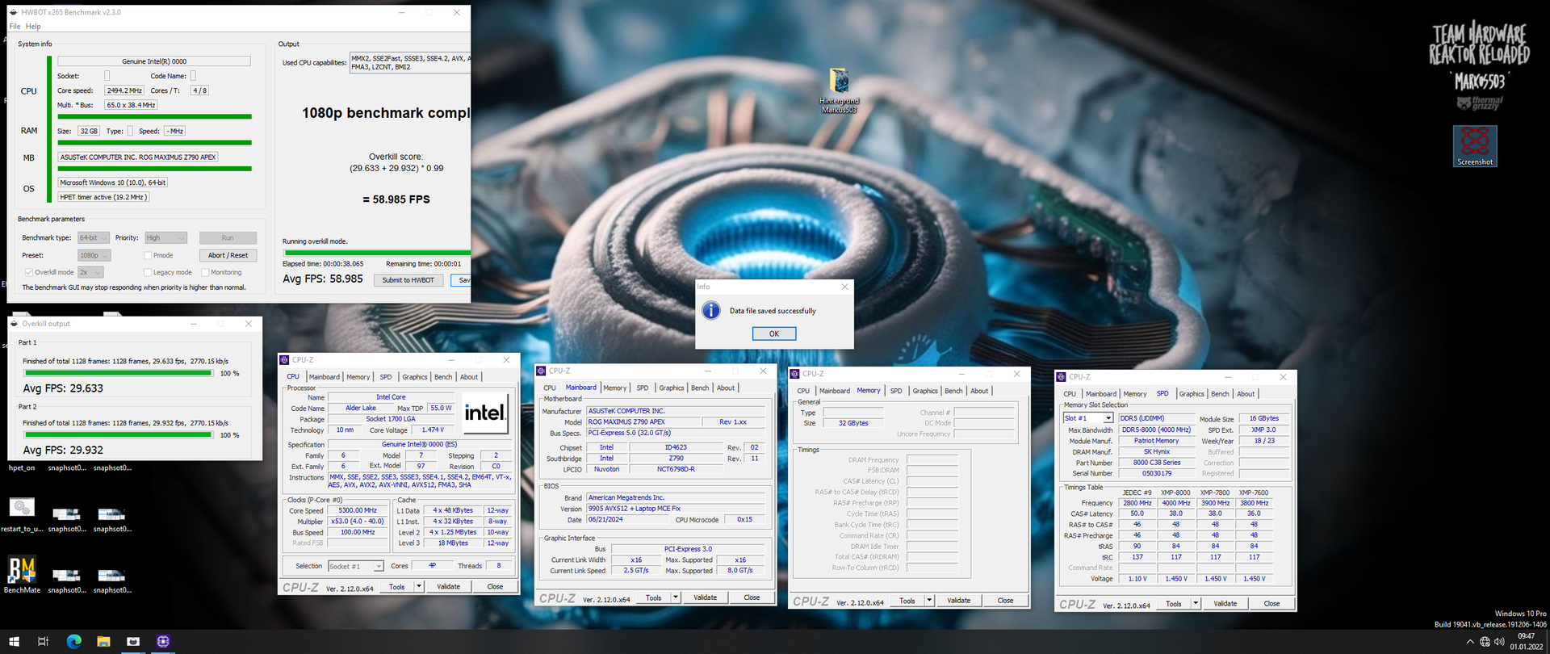Open Task View on the taskbar
The width and height of the screenshot is (1550, 654).
click(x=43, y=642)
